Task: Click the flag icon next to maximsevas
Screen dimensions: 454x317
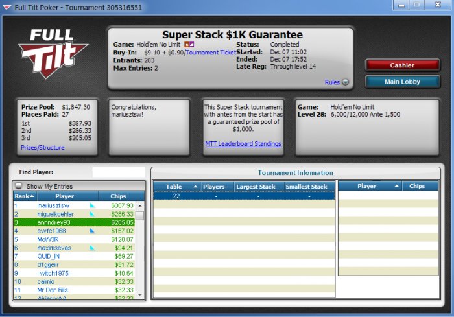Action: coord(92,248)
